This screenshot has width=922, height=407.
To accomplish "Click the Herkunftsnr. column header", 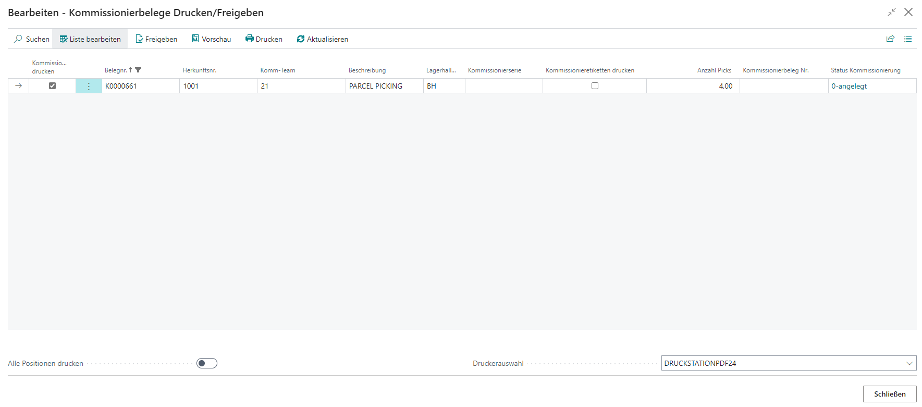I will 199,70.
